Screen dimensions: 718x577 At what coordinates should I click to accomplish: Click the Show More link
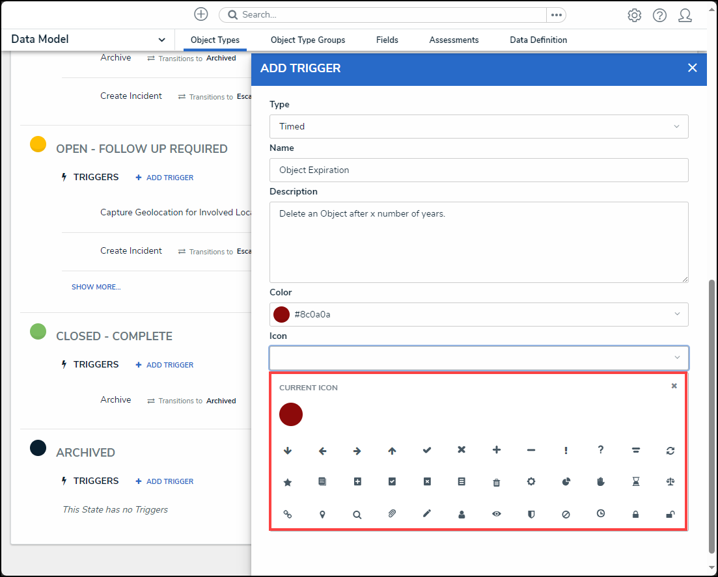pyautogui.click(x=96, y=287)
